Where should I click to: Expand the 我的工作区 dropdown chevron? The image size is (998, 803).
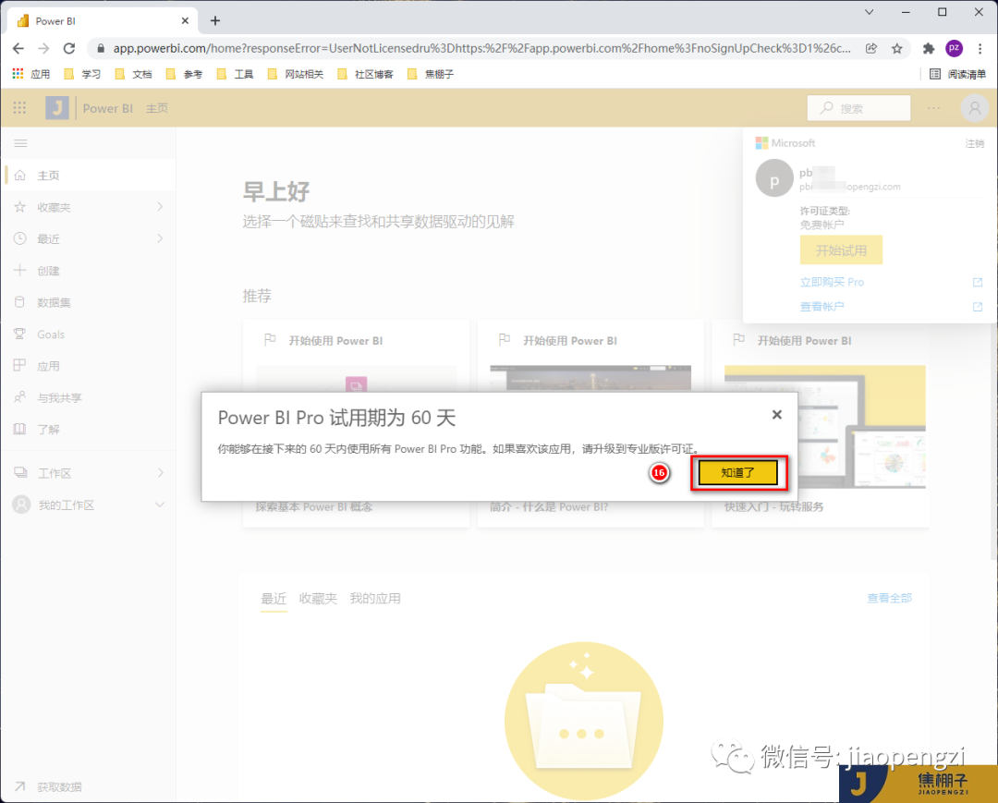(160, 505)
